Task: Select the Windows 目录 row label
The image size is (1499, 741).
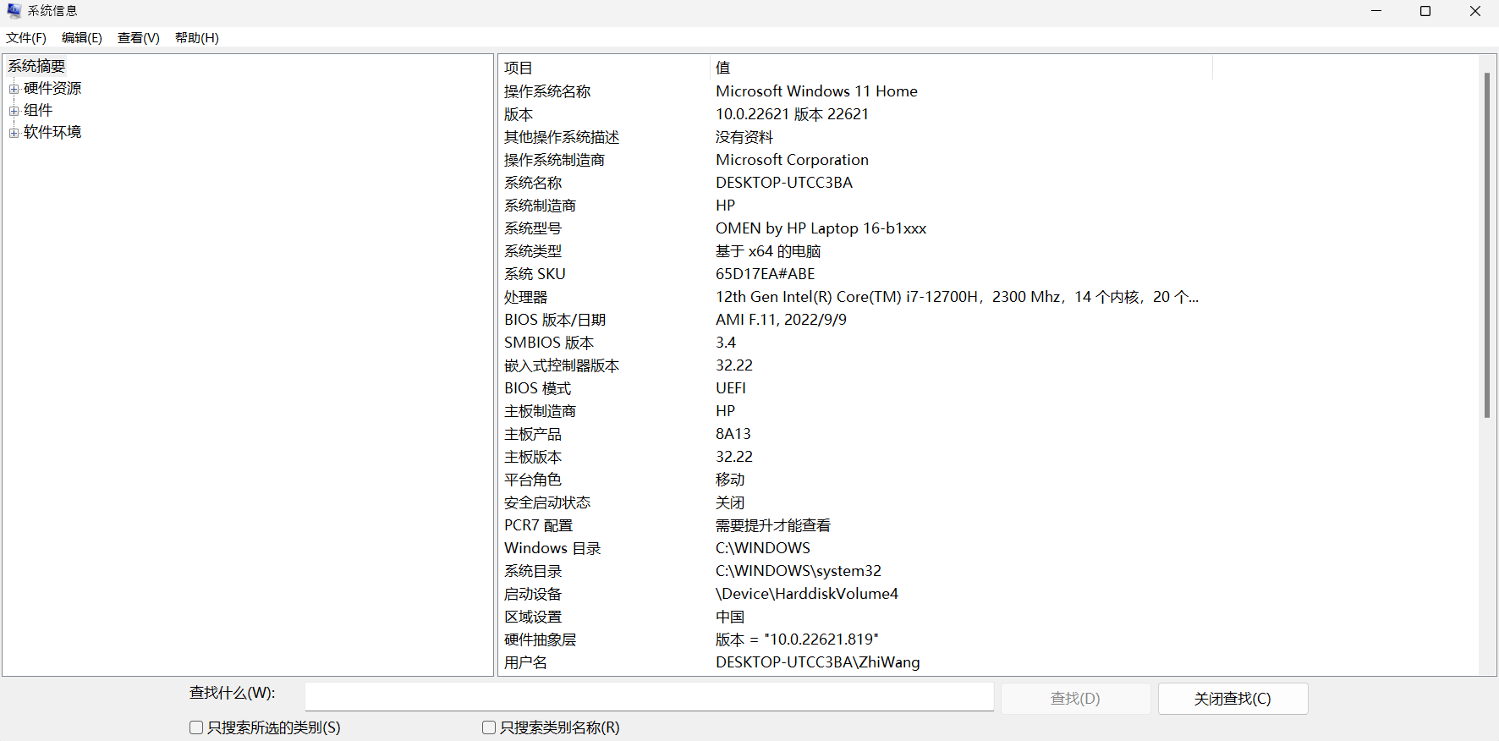Action: (552, 548)
